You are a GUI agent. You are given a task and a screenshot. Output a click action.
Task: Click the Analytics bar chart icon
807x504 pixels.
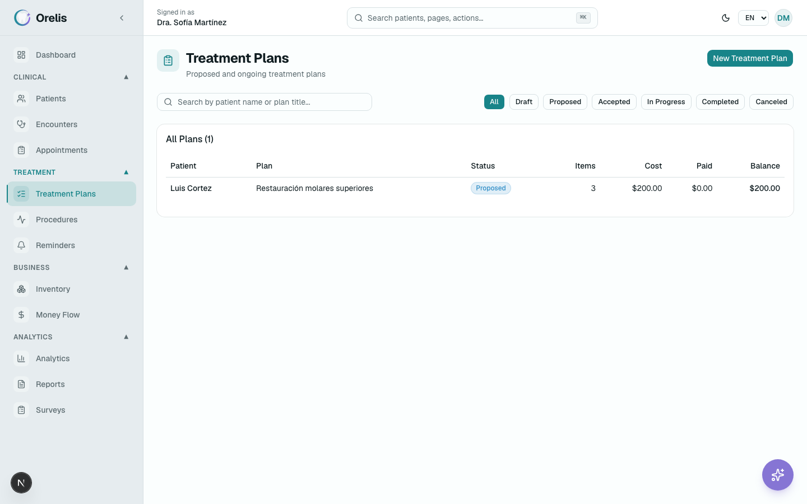coord(21,358)
